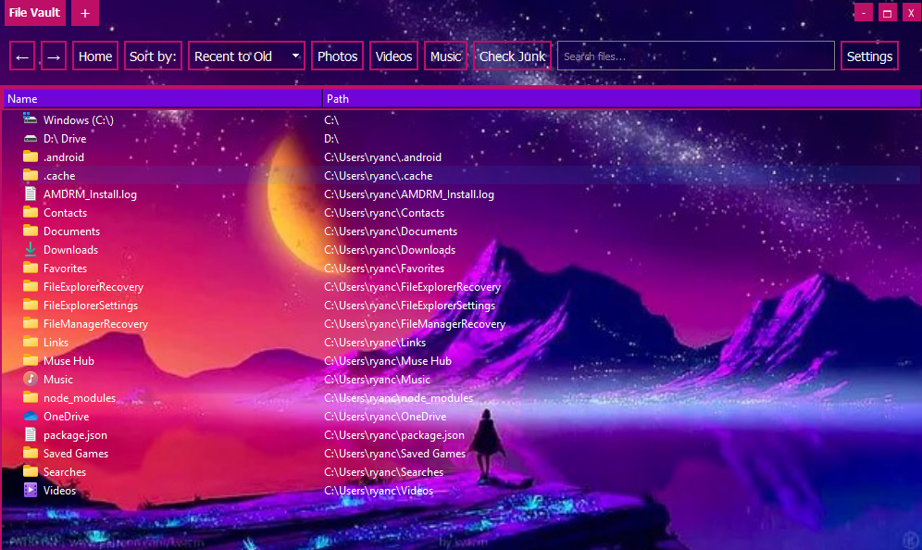
Task: Click the FileExplorerRecovery folder icon
Action: [30, 286]
